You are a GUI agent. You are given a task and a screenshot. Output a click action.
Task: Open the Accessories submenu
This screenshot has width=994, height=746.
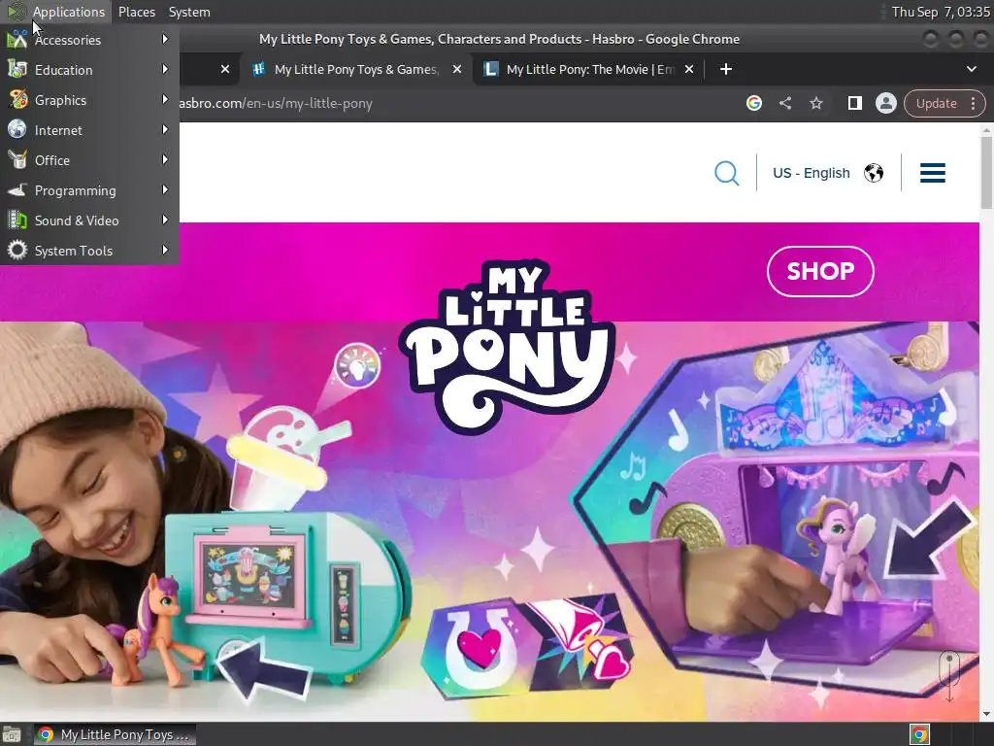point(89,39)
